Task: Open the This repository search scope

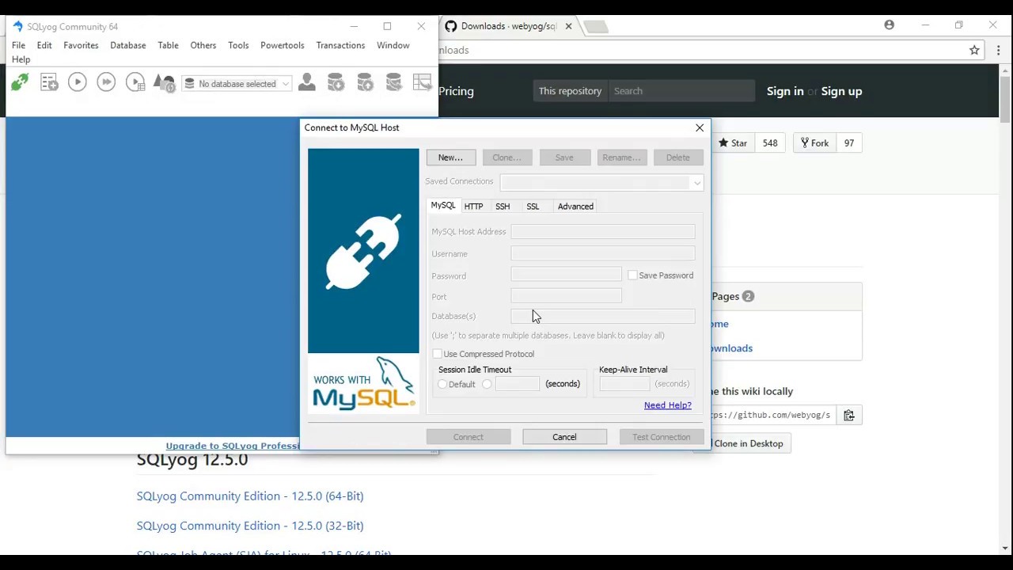Action: pos(570,91)
